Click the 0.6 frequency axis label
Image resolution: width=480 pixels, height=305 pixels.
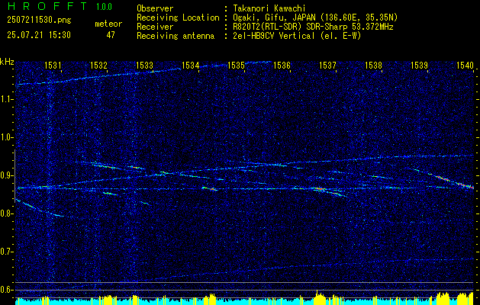[7, 290]
